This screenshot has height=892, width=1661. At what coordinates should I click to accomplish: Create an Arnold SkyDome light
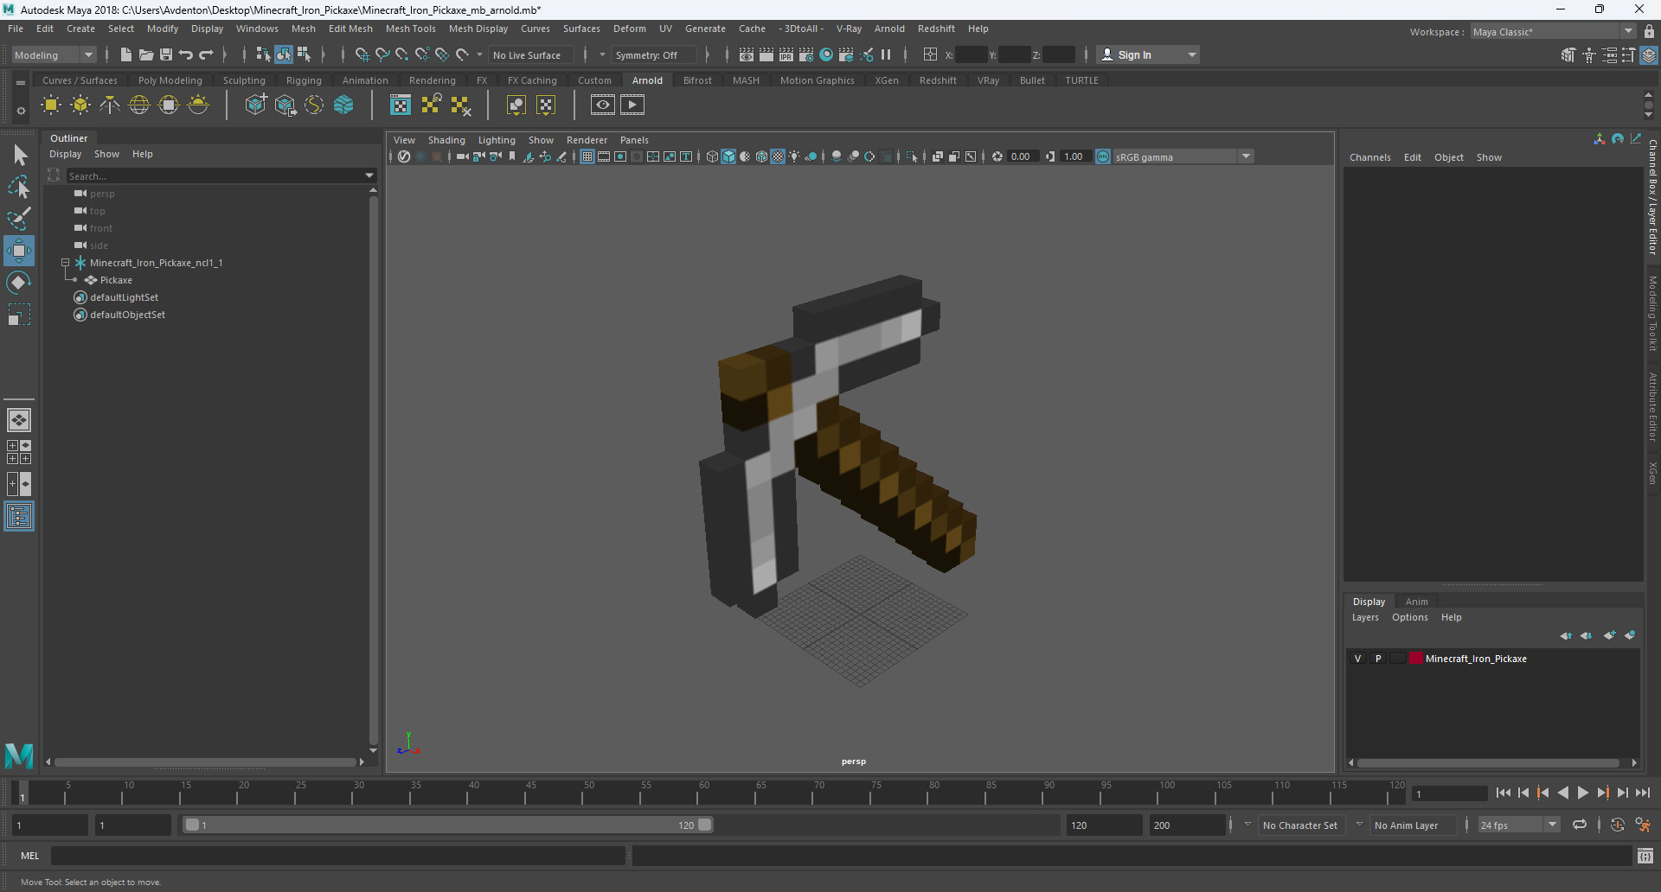(x=139, y=105)
